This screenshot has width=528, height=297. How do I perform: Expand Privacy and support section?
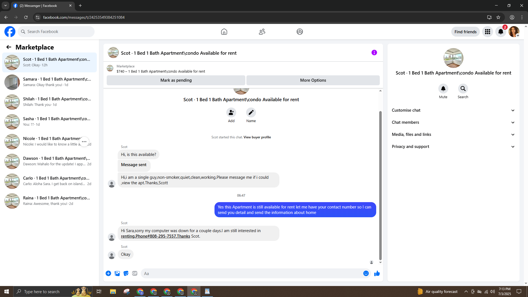[x=453, y=147]
